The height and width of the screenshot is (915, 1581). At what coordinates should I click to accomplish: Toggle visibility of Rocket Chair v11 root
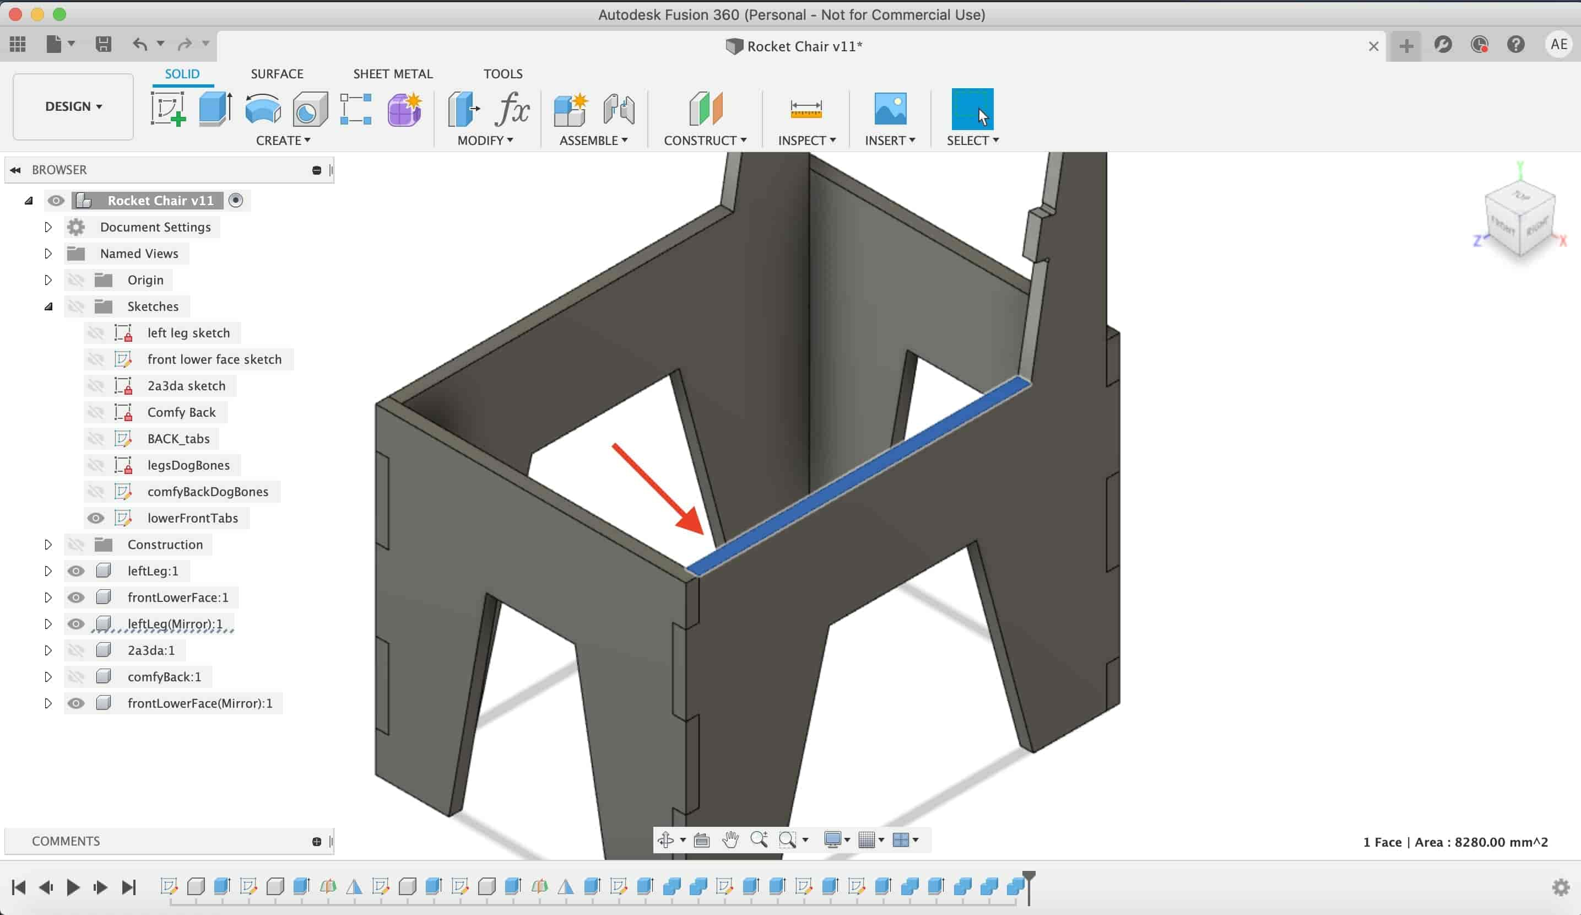coord(56,201)
